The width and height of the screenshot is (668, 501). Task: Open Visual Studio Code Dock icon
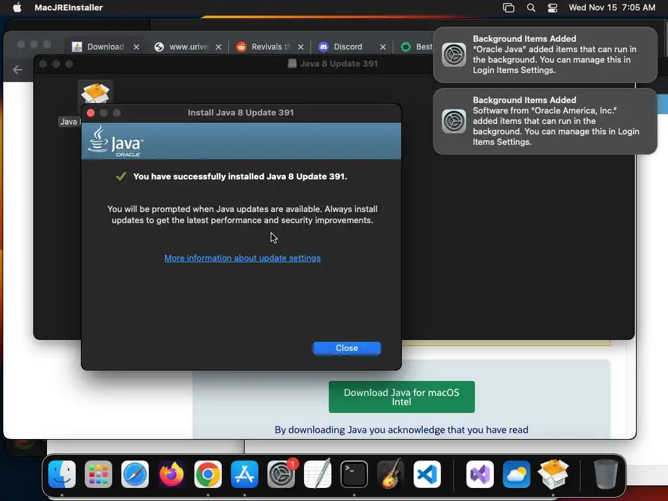pyautogui.click(x=427, y=474)
